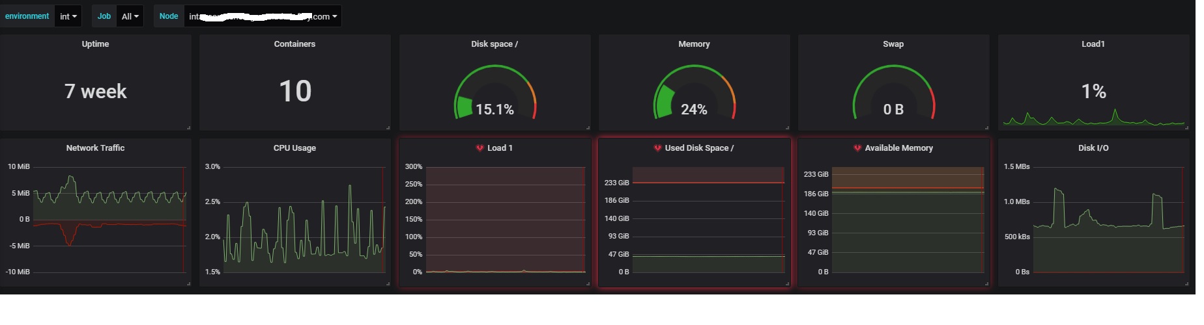The width and height of the screenshot is (1204, 325).
Task: Click the resize handle of the Uptime panel
Action: [188, 127]
